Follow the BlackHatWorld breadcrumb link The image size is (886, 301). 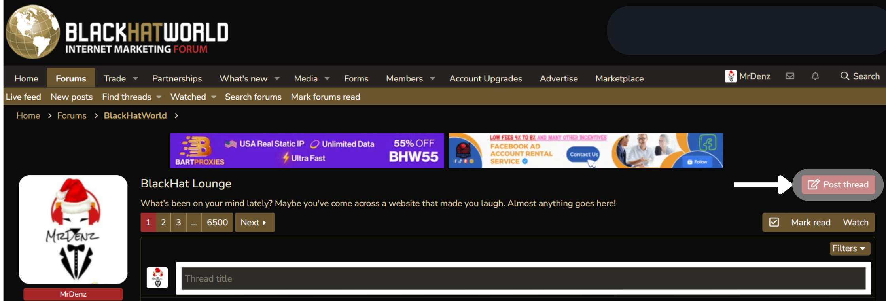[135, 115]
